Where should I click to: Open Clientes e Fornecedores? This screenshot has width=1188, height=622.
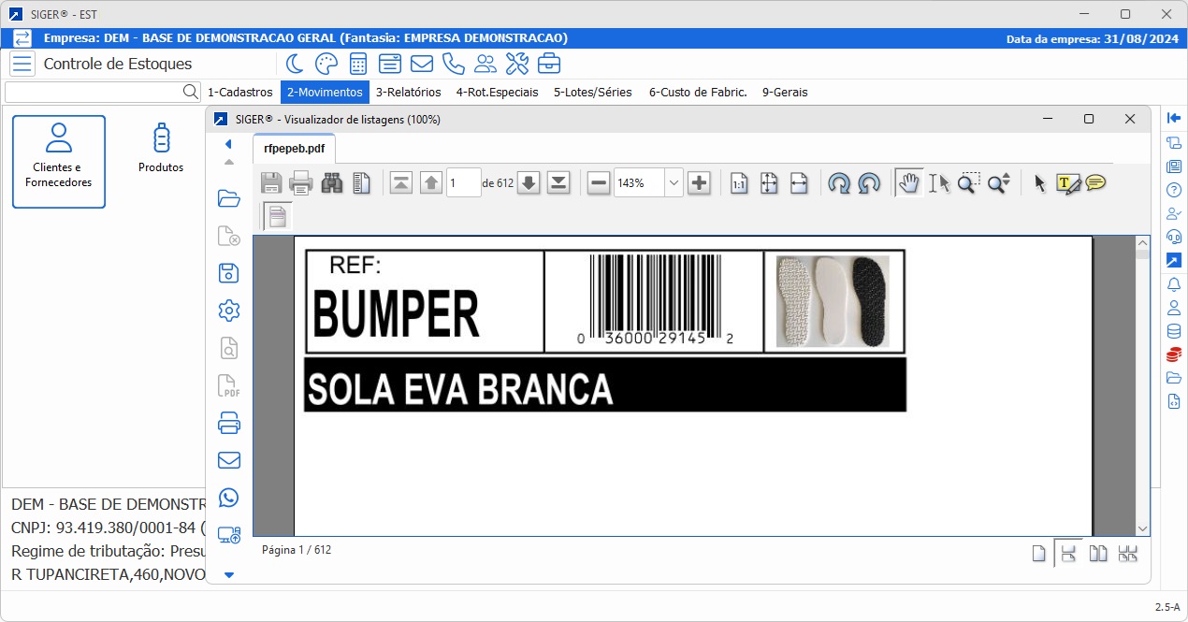(59, 161)
